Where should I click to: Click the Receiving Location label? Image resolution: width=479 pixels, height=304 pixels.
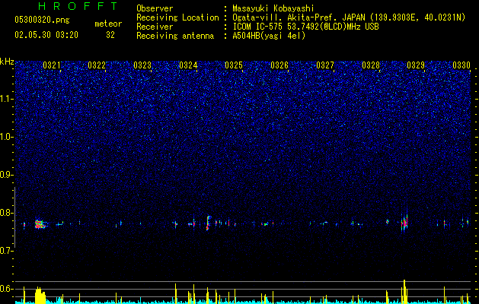[177, 17]
